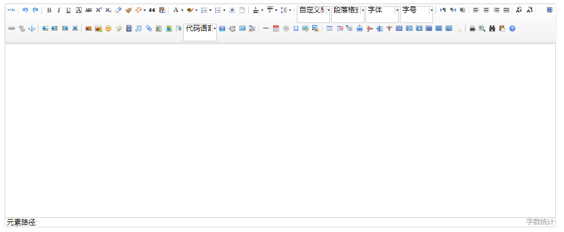Image resolution: width=564 pixels, height=232 pixels.
Task: Open the help question mark
Action: pos(512,28)
